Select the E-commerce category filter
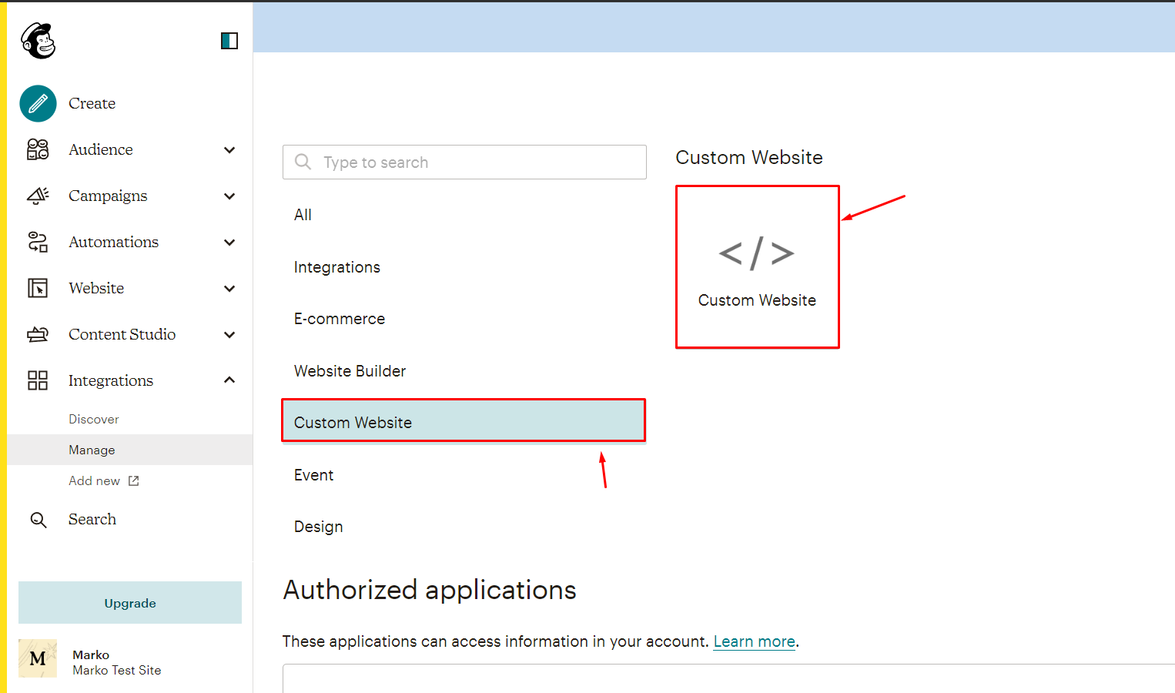This screenshot has width=1175, height=693. [x=340, y=319]
